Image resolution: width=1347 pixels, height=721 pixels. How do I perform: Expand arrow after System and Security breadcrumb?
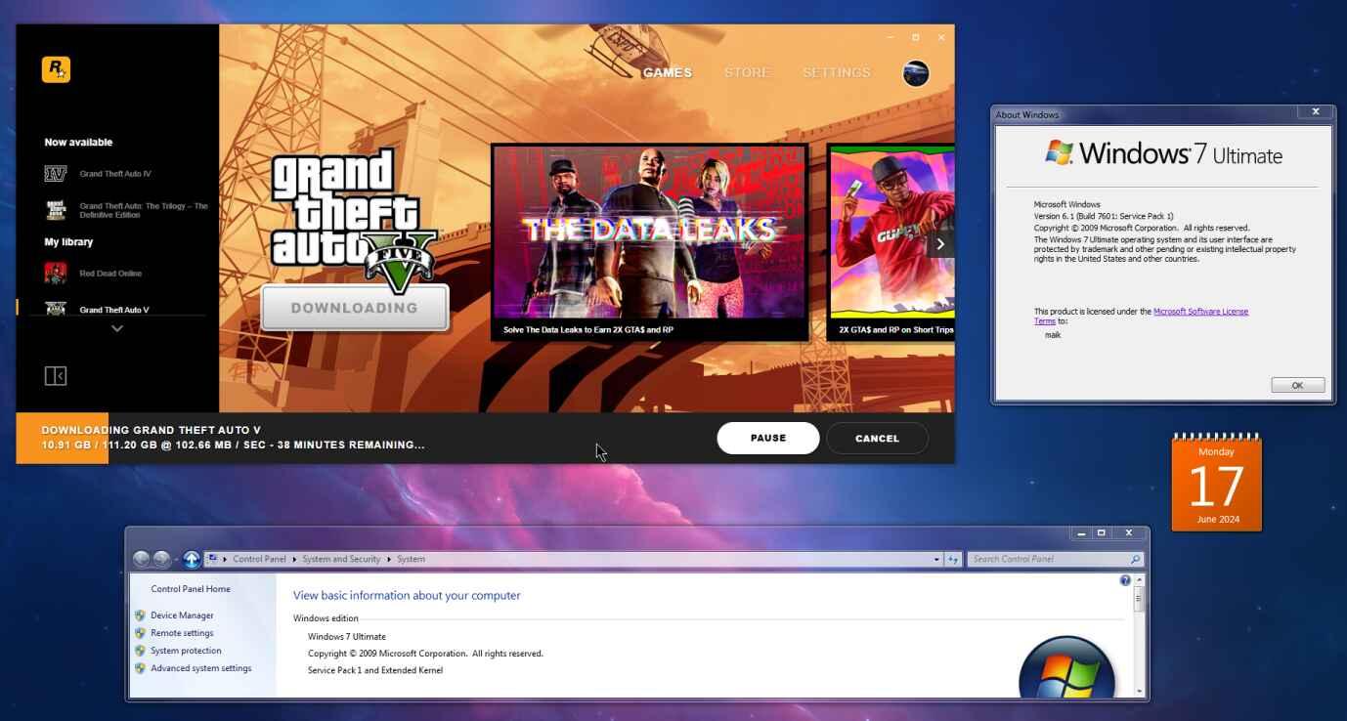[x=388, y=560]
